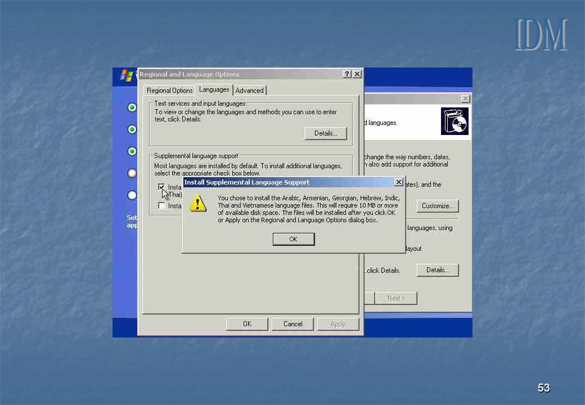Click the fifth white setup step indicator
Viewport: 585px width, 405px height.
pyautogui.click(x=132, y=195)
